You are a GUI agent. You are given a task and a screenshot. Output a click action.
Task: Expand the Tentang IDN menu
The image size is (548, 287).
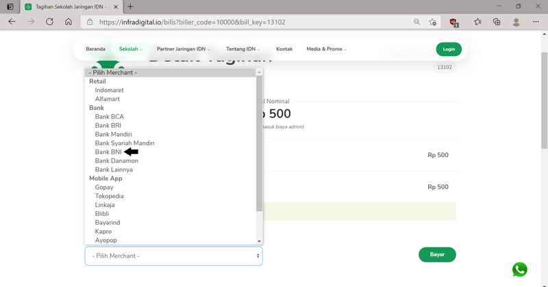click(x=243, y=49)
